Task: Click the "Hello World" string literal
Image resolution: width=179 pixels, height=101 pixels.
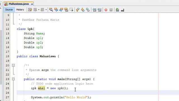Action: coord(76,97)
